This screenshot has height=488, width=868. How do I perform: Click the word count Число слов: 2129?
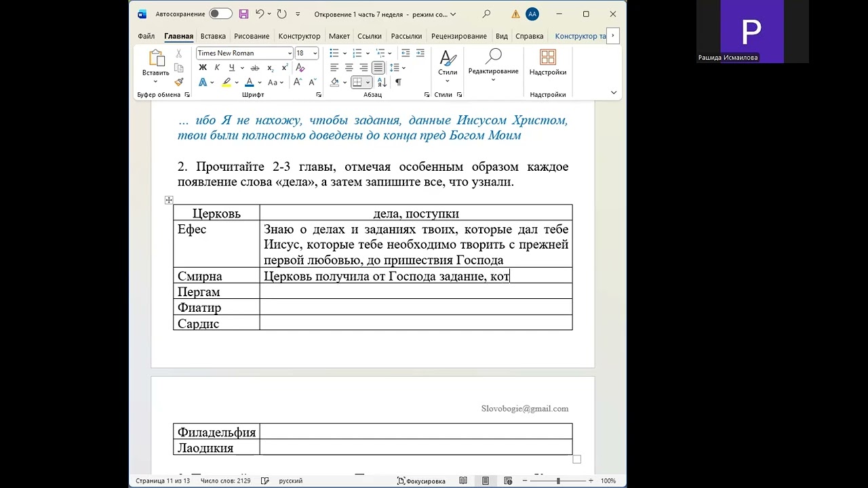point(226,481)
